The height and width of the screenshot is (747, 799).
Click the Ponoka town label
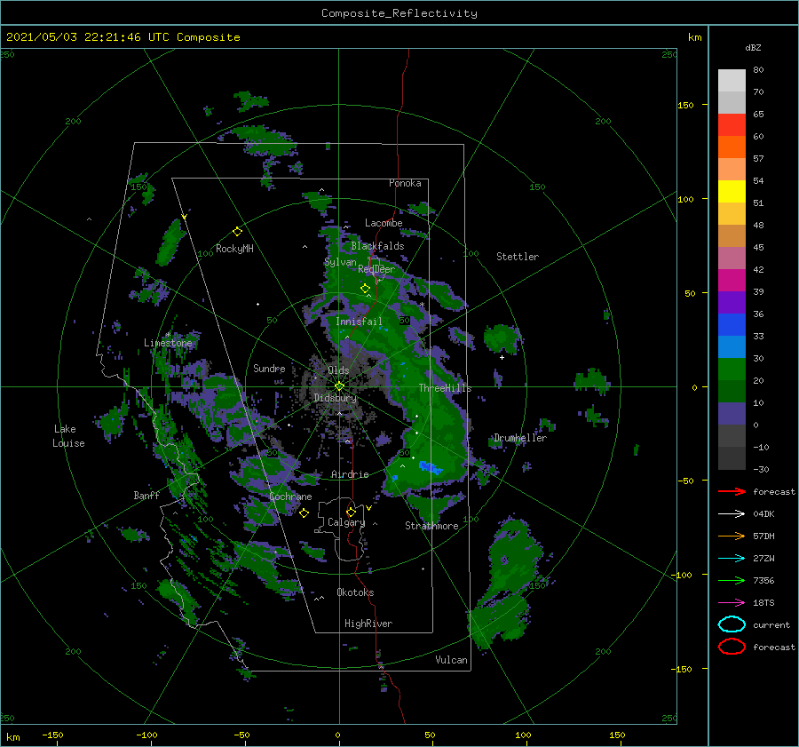(x=405, y=183)
